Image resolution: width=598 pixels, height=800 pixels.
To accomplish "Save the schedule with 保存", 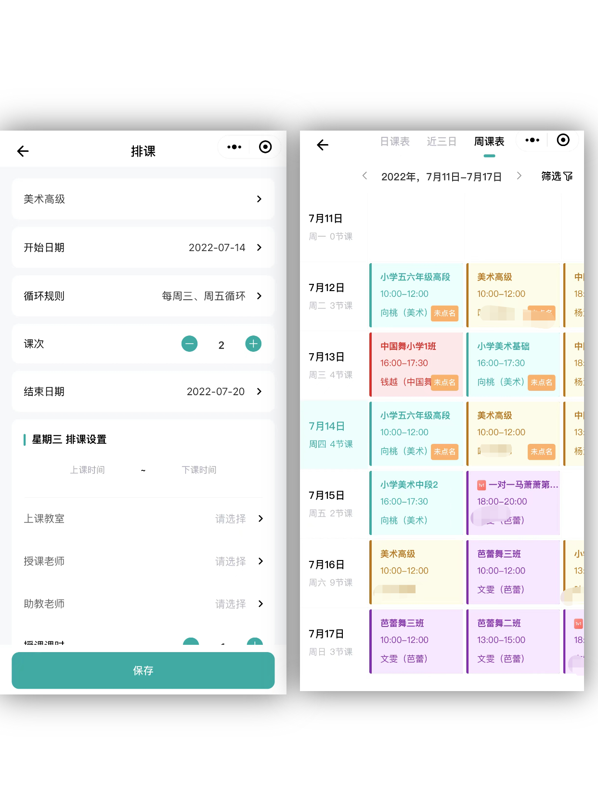I will point(143,670).
